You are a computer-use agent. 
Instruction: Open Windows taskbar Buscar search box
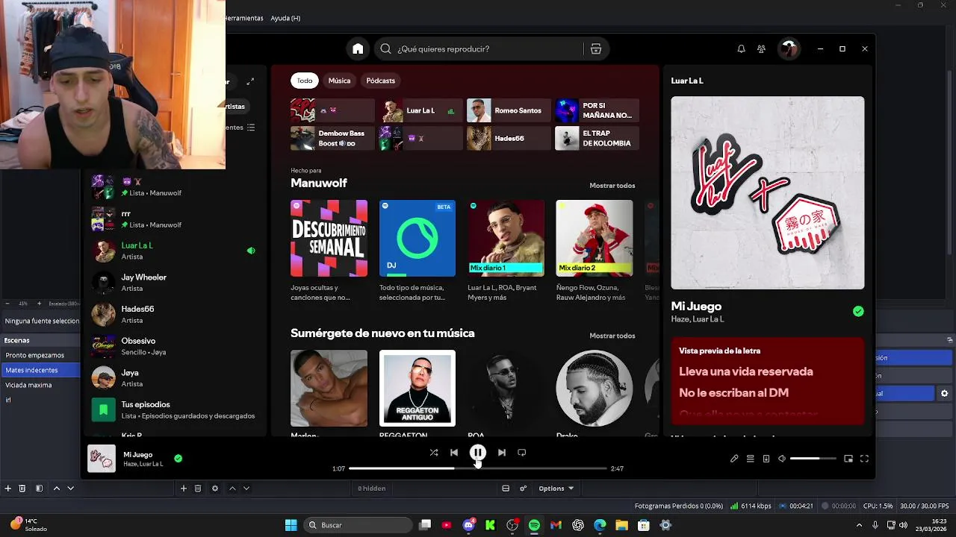click(357, 525)
